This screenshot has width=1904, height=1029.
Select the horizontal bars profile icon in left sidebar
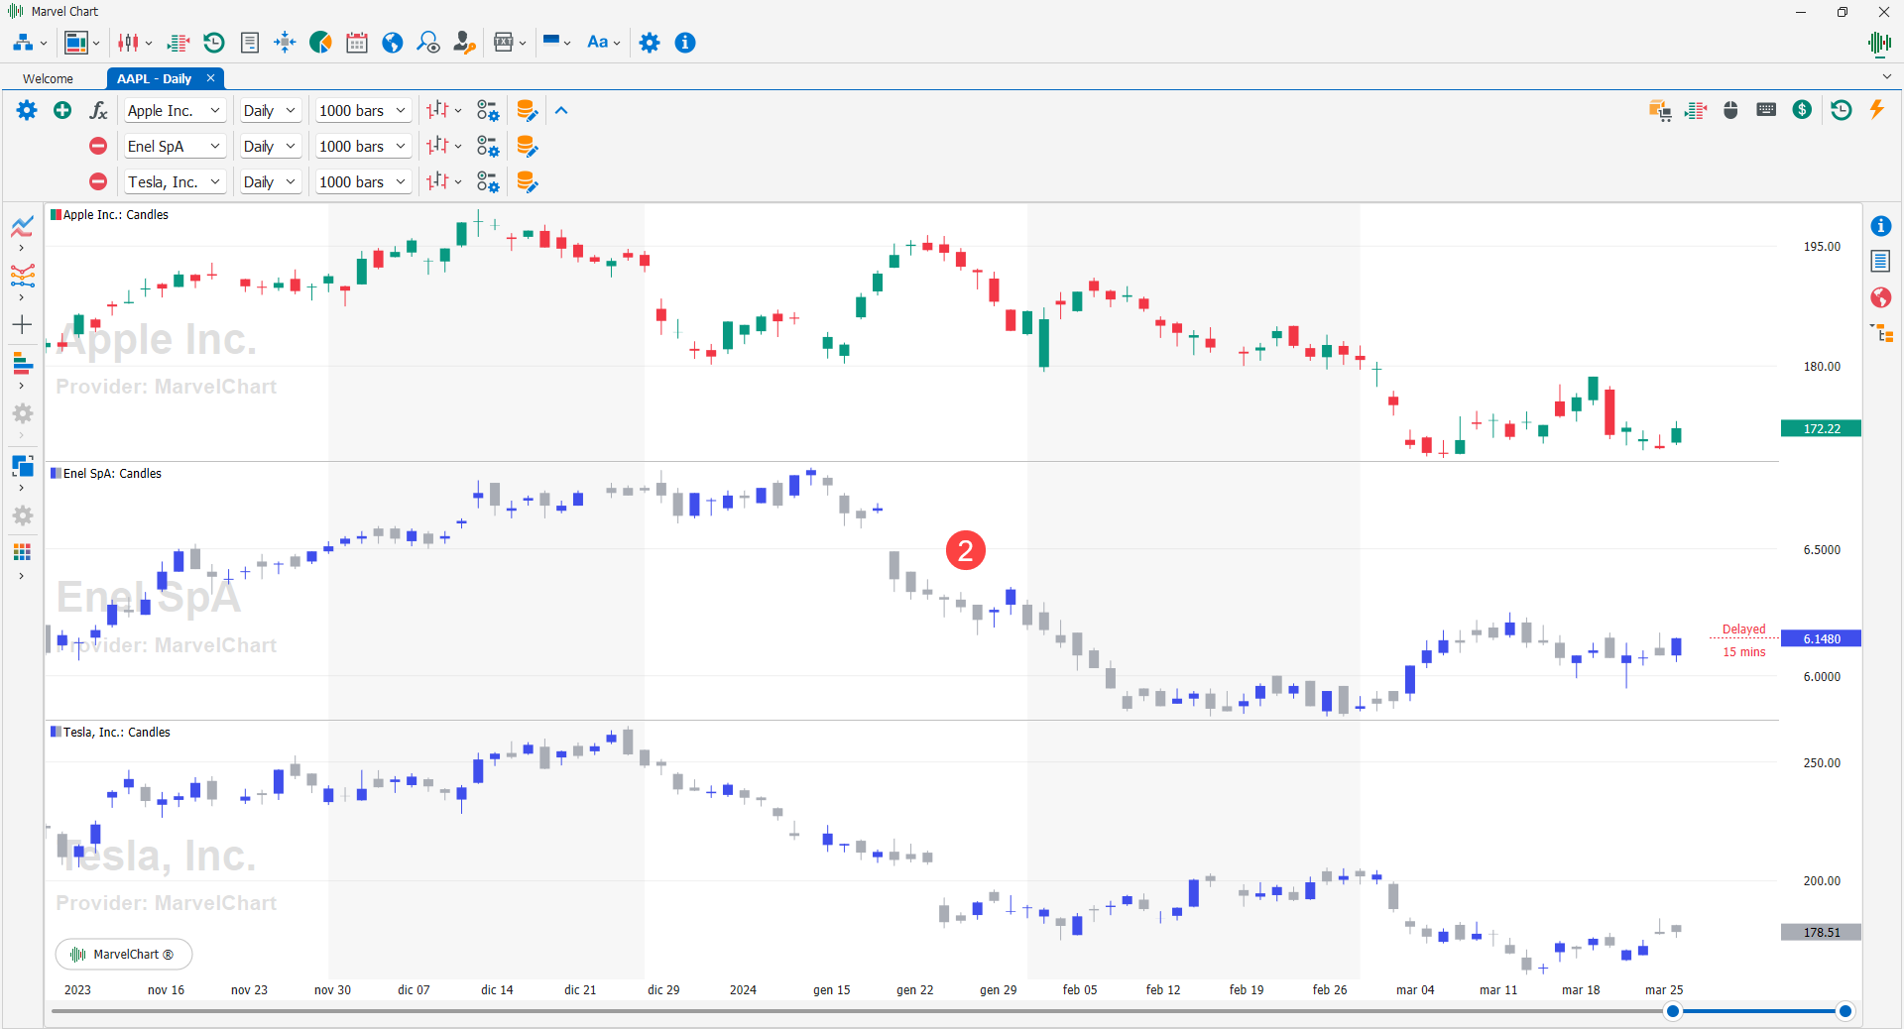coord(22,362)
